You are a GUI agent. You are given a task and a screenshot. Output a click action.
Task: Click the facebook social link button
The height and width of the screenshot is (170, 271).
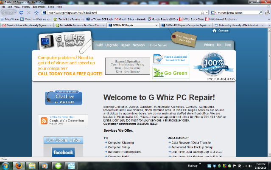[63, 152]
